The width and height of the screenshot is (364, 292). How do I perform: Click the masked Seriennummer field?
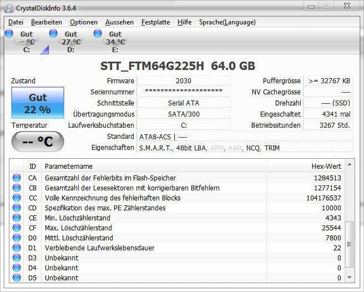(184, 92)
